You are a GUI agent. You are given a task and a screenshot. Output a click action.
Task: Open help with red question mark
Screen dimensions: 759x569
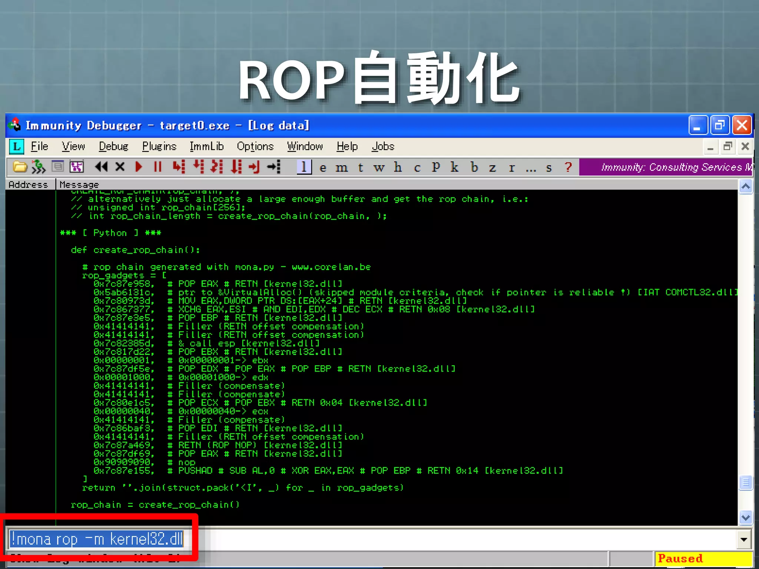(x=568, y=167)
